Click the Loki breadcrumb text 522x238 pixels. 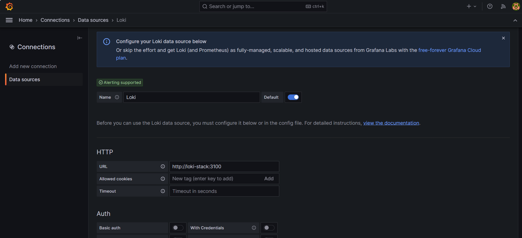pos(121,20)
